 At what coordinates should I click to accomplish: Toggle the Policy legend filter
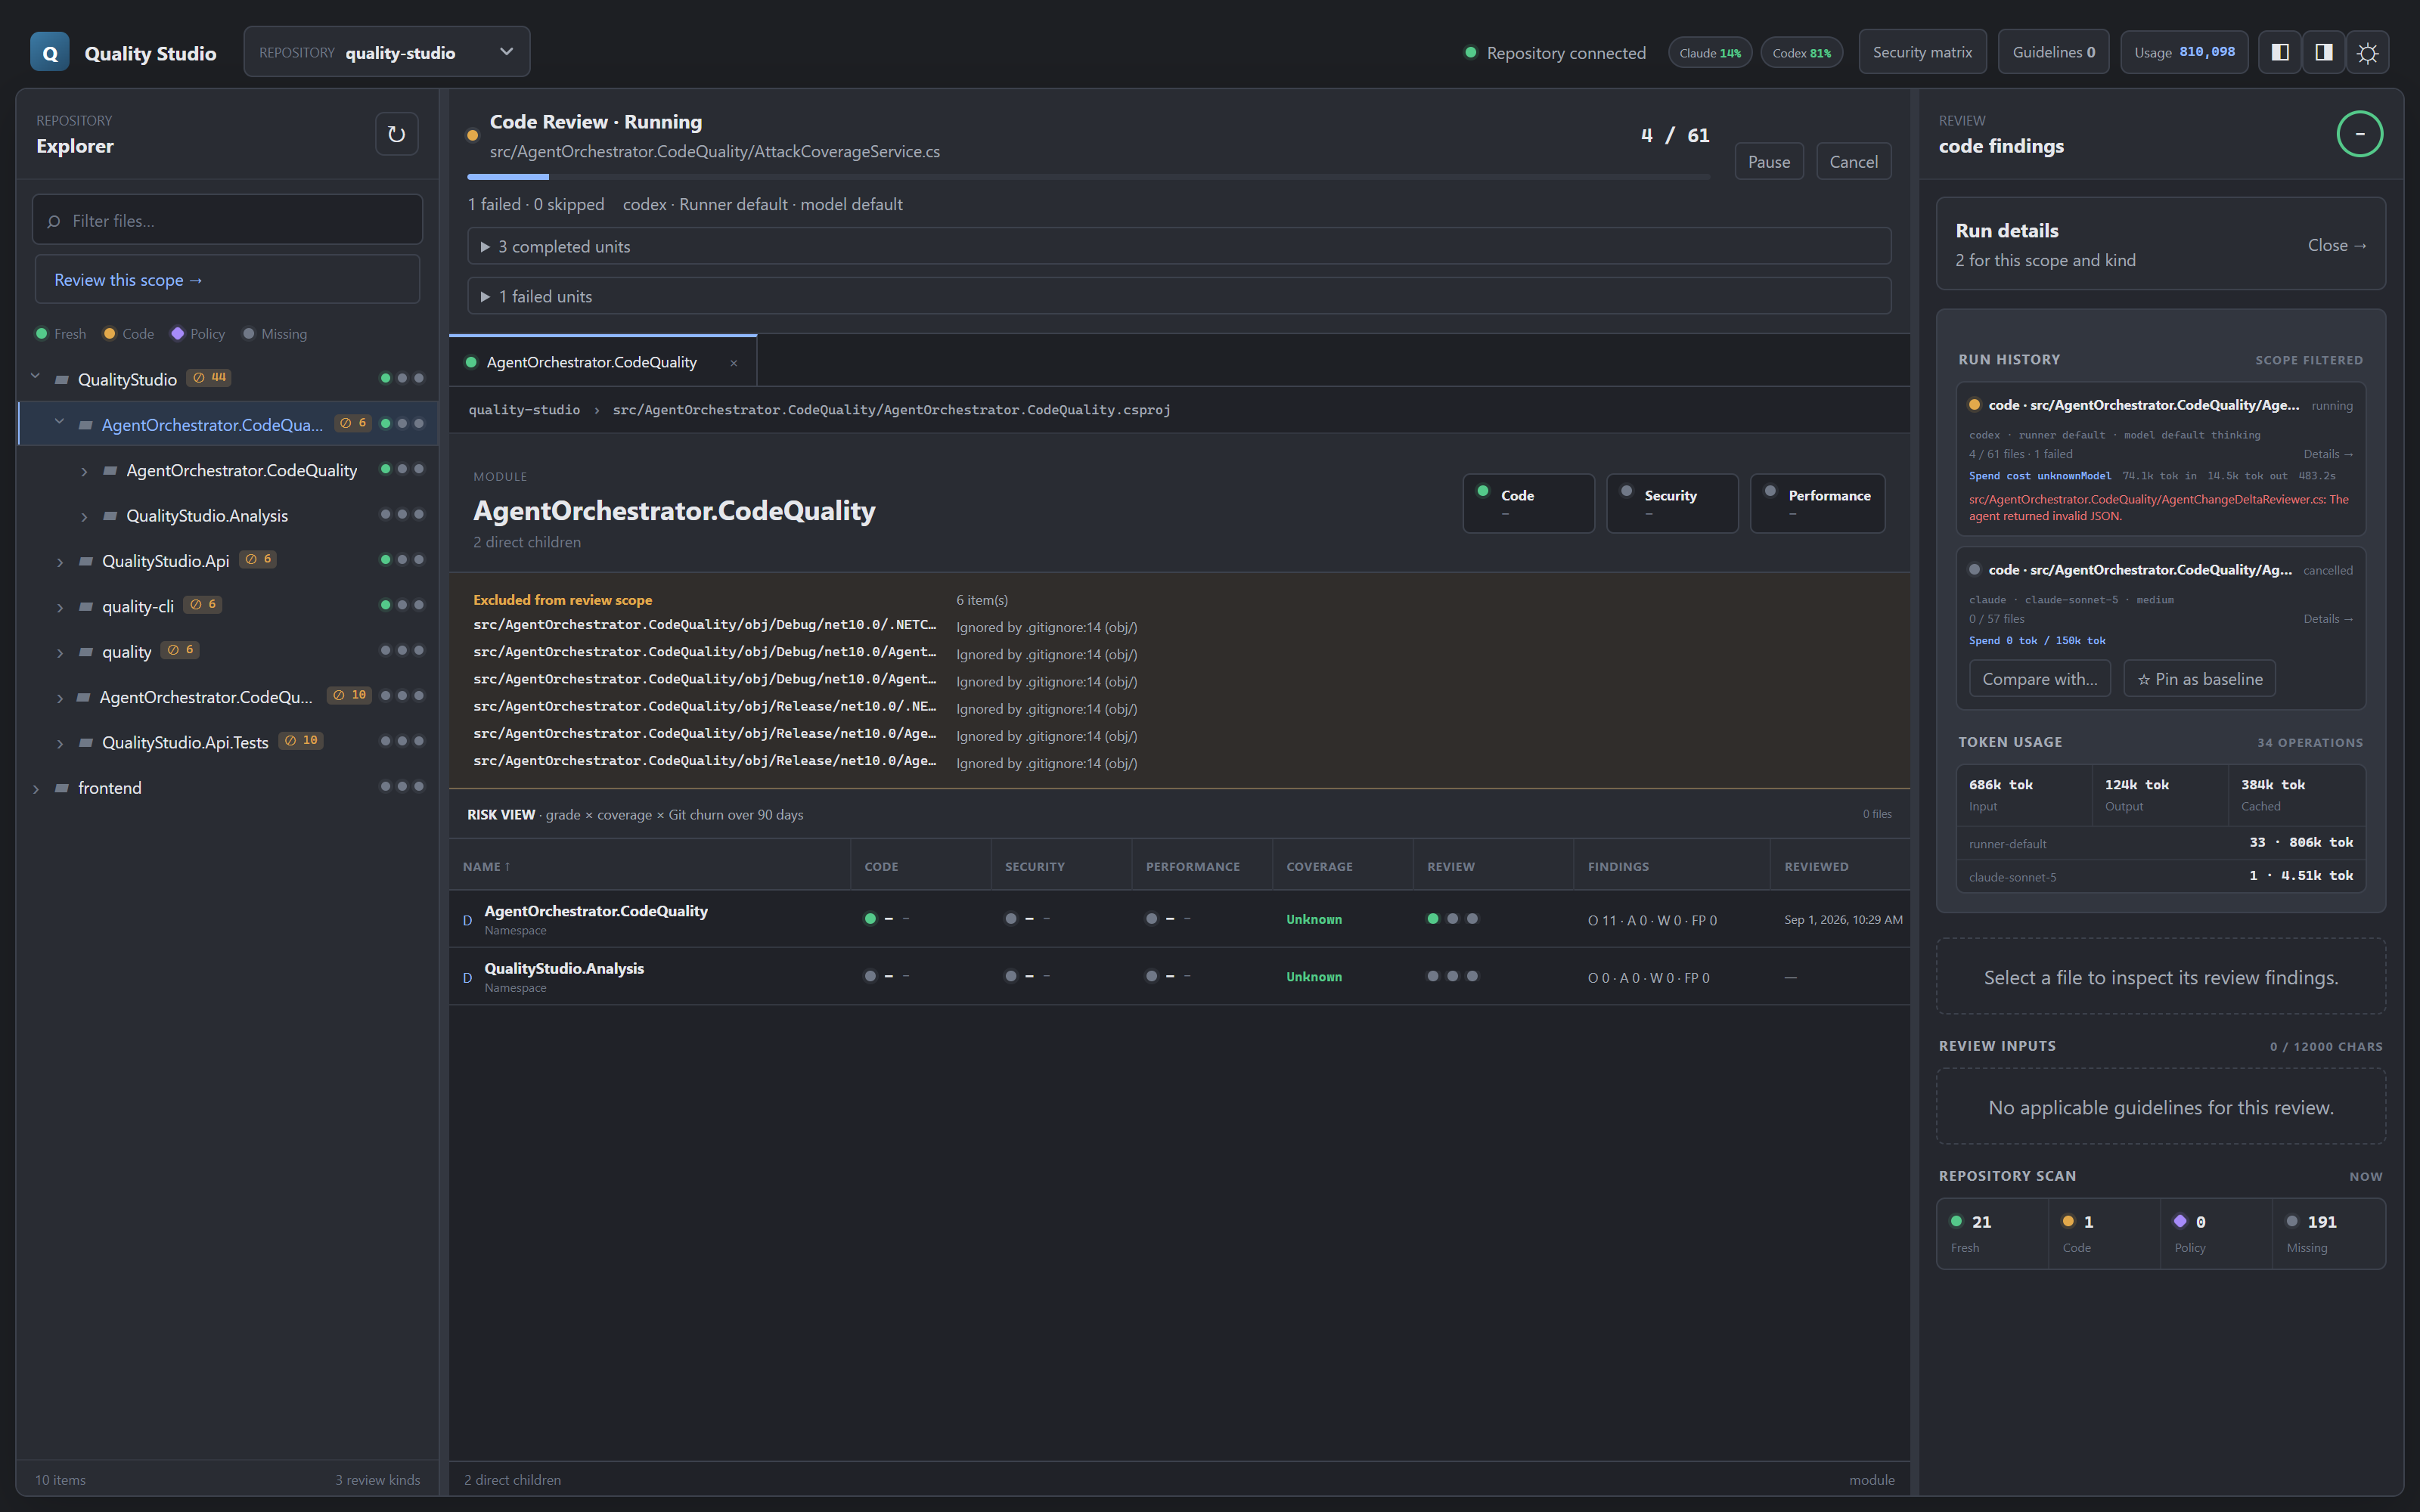(198, 334)
